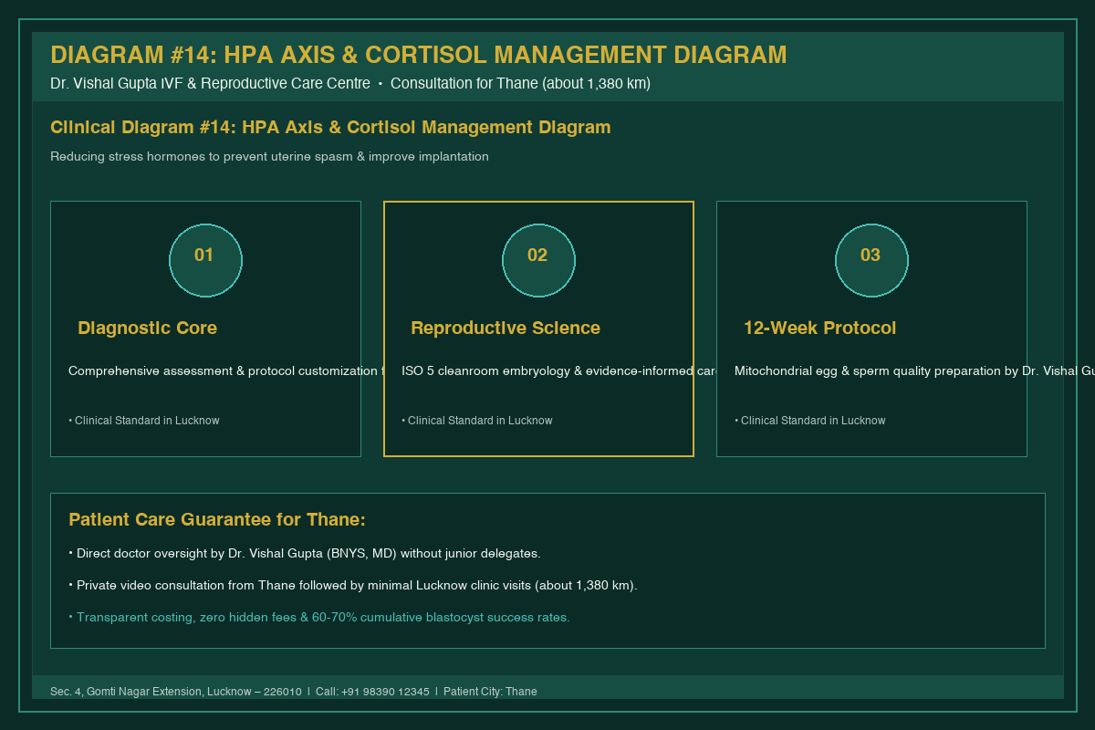Click 'Transparent costing, zero hidden fees' bullet
The width and height of the screenshot is (1095, 730).
click(x=319, y=617)
